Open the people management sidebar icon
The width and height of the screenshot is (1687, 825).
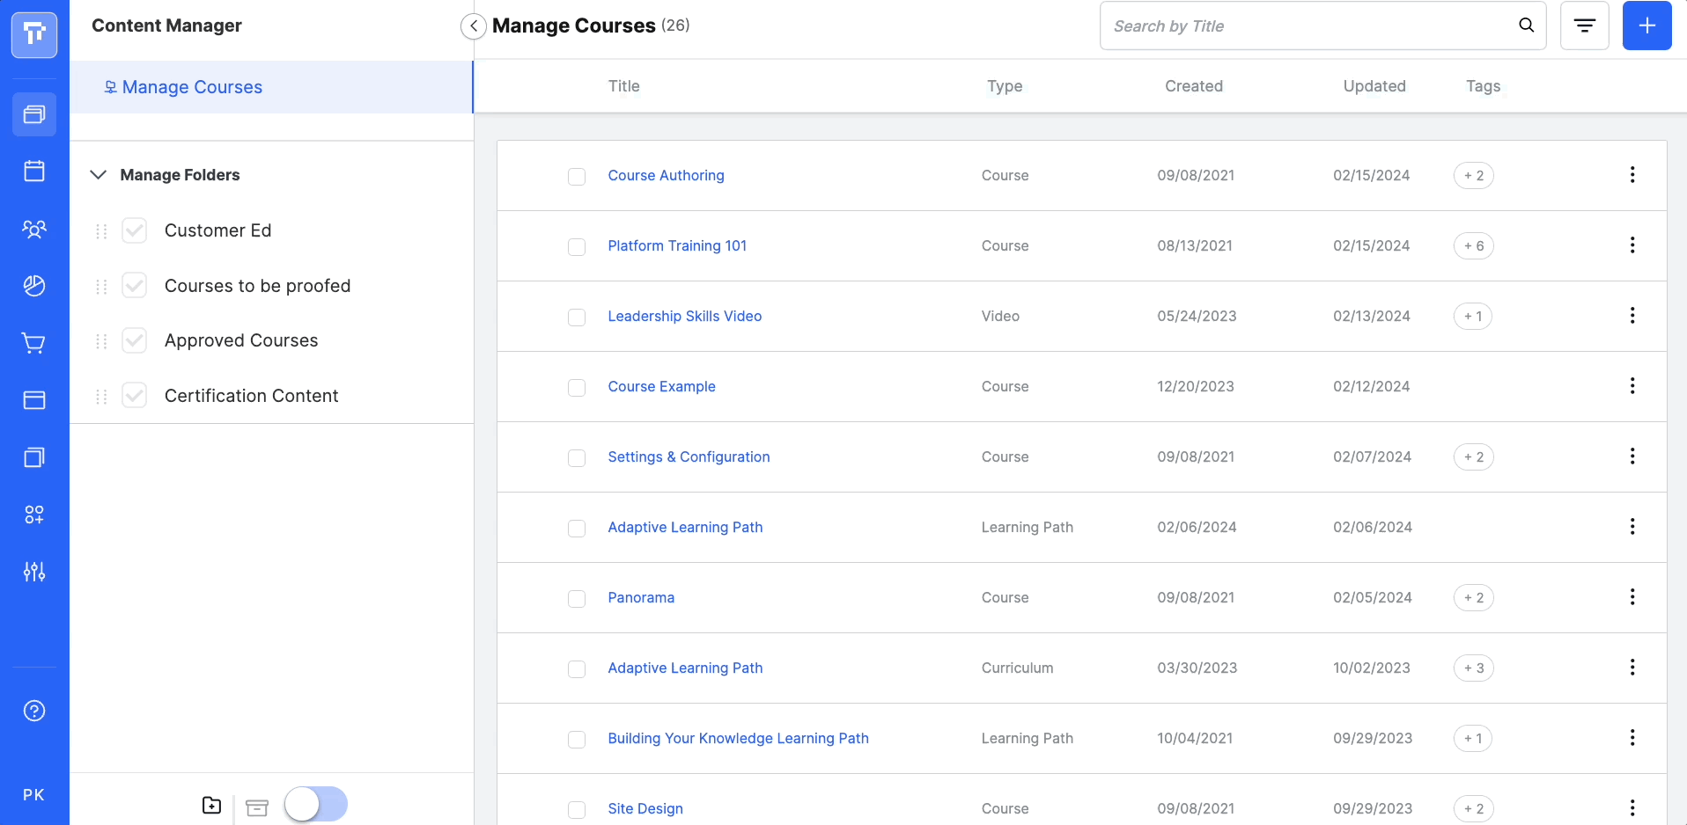(x=33, y=229)
